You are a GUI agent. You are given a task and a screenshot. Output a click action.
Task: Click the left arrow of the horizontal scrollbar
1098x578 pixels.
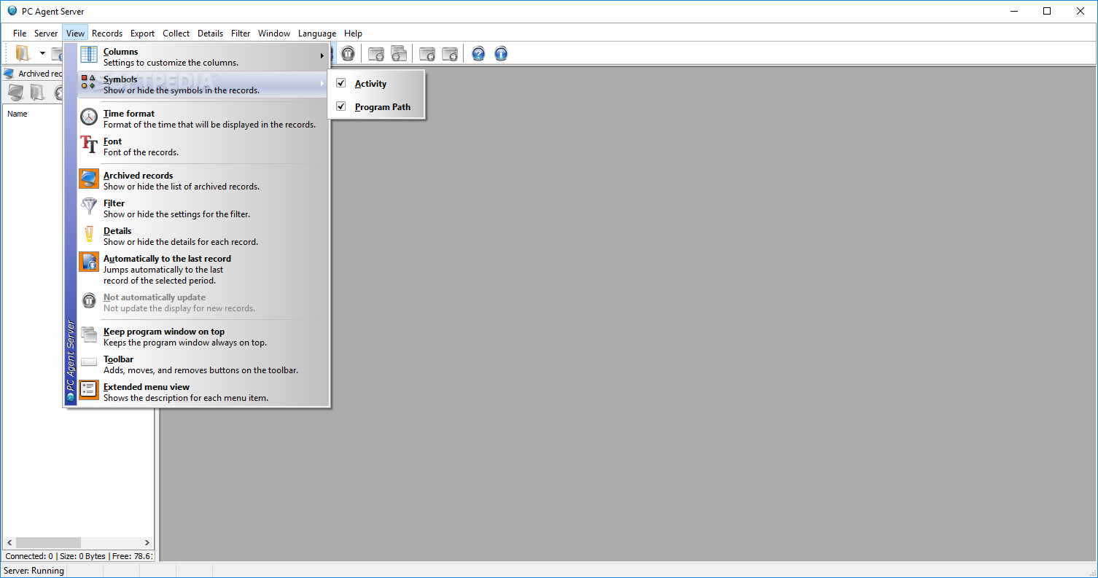tap(9, 543)
